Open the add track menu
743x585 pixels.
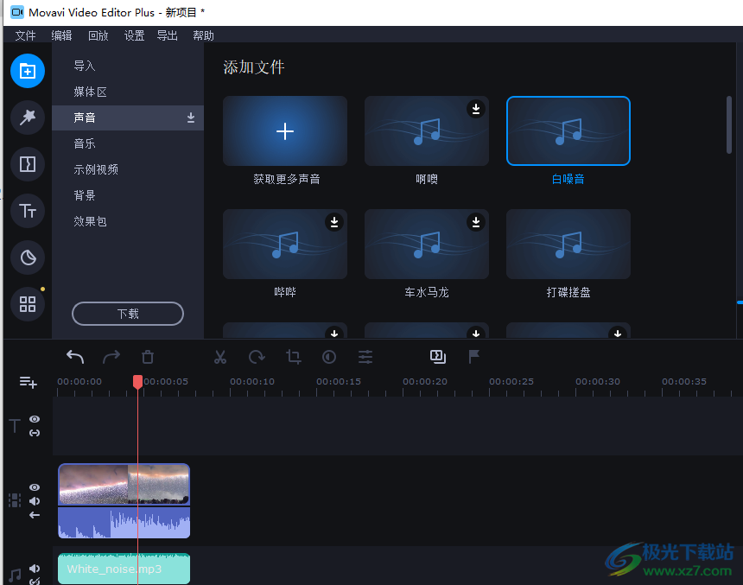[x=28, y=382]
